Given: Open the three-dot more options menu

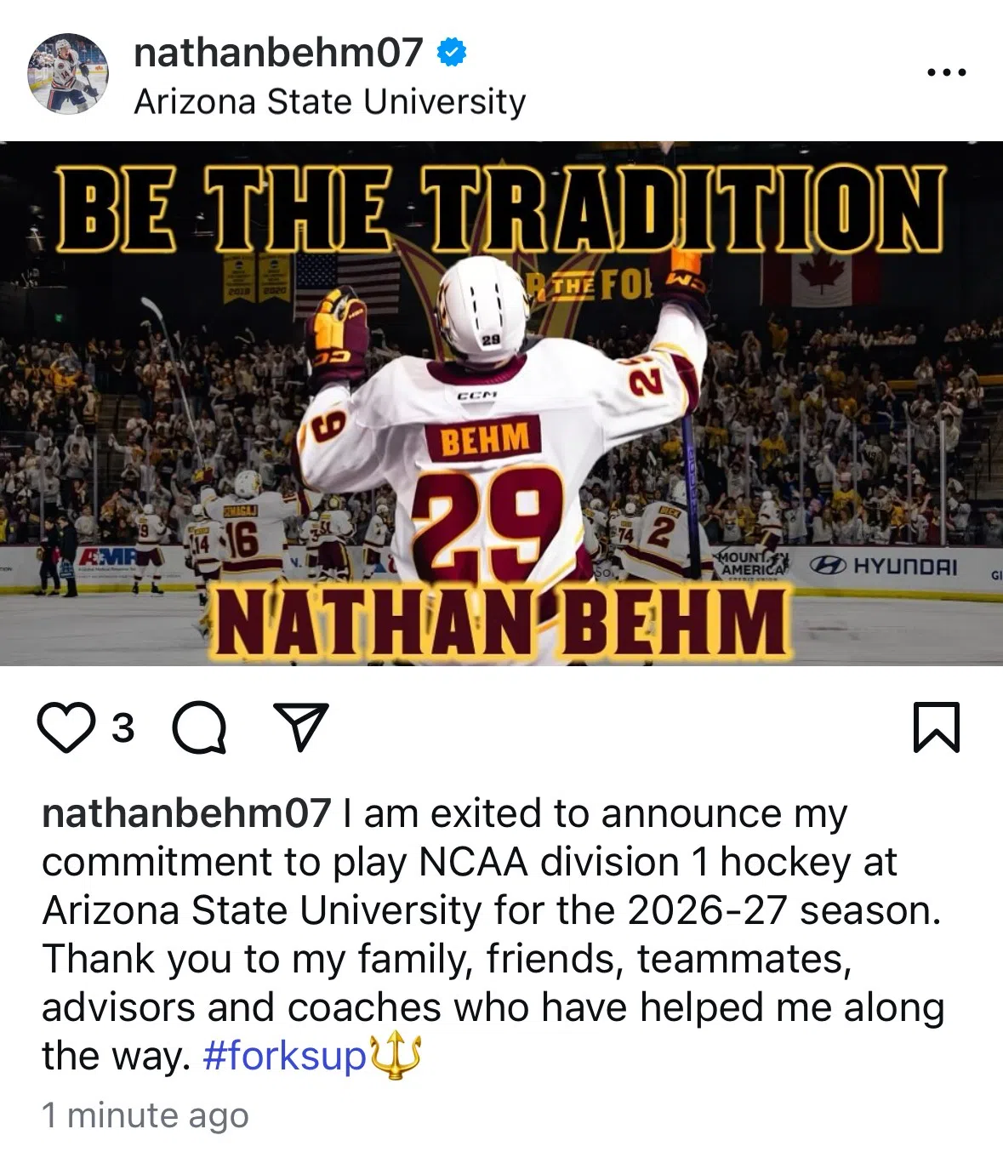Looking at the screenshot, I should point(946,73).
